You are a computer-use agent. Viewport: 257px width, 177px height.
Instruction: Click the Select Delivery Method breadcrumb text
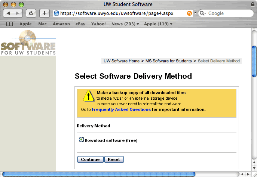(x=218, y=61)
